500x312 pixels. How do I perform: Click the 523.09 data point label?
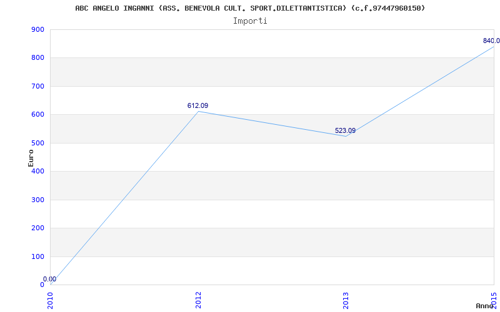(x=345, y=131)
